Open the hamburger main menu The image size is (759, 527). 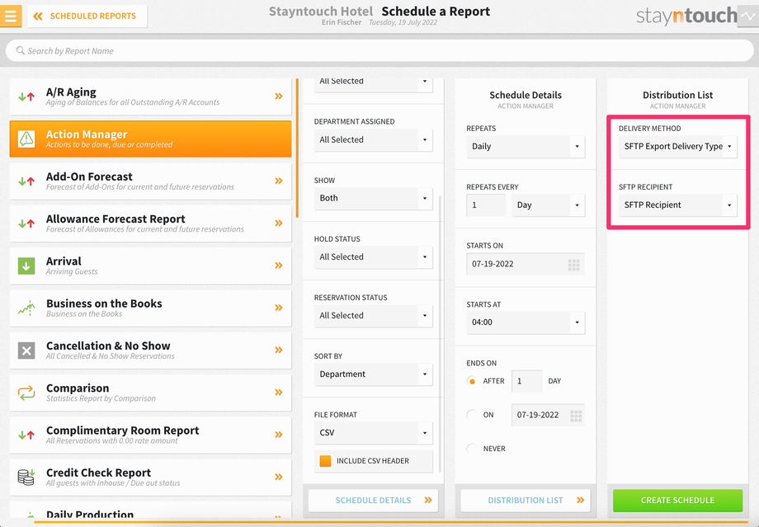tap(11, 16)
